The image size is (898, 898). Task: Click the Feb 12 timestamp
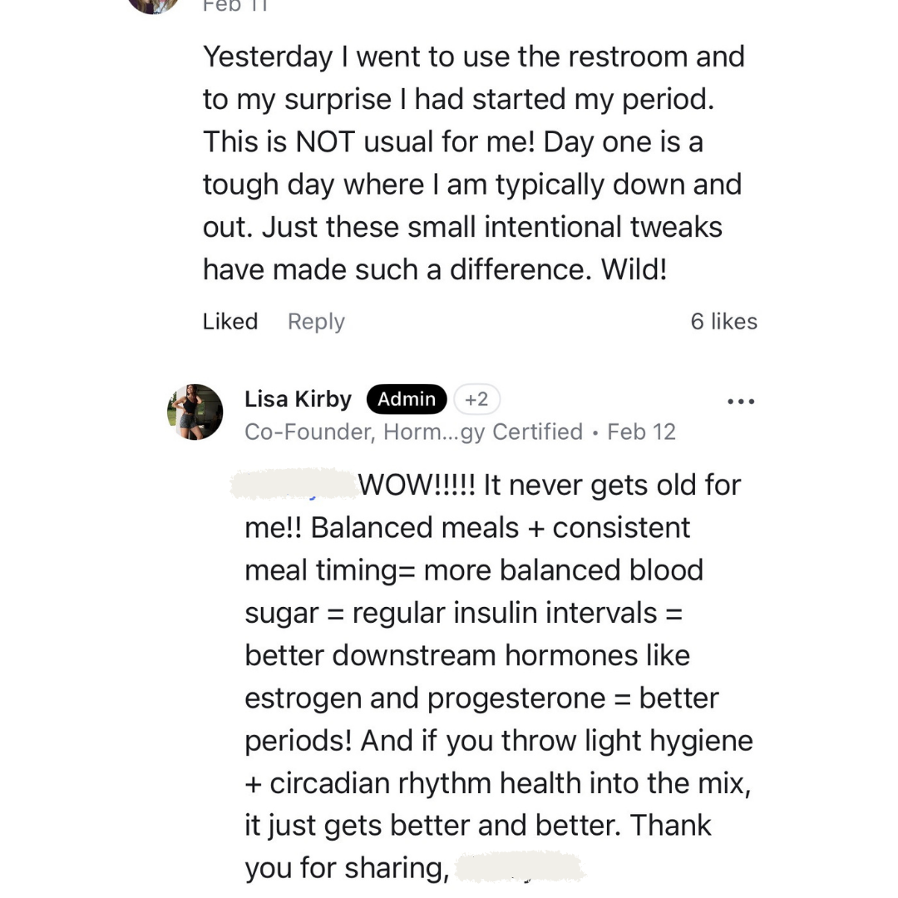[x=641, y=432]
